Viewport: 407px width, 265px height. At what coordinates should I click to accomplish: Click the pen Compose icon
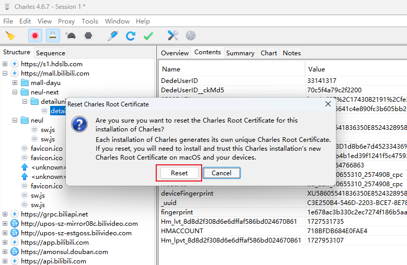113,36
